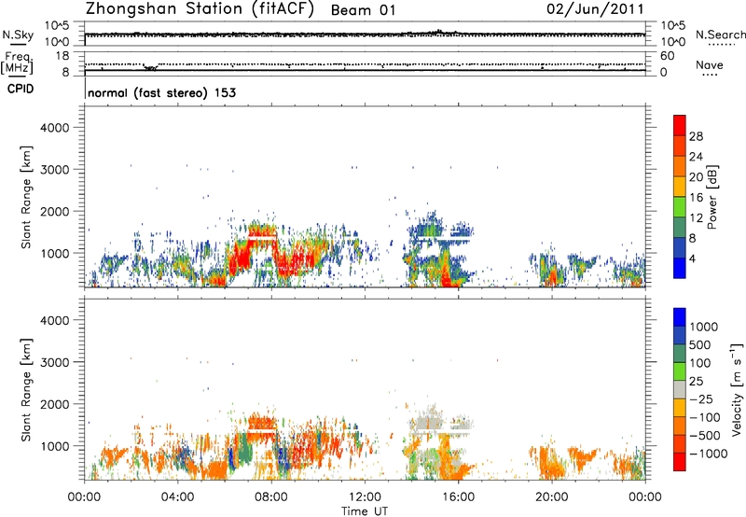Click the "4000" tick on the power panel axis
The image size is (746, 517).
coord(55,128)
